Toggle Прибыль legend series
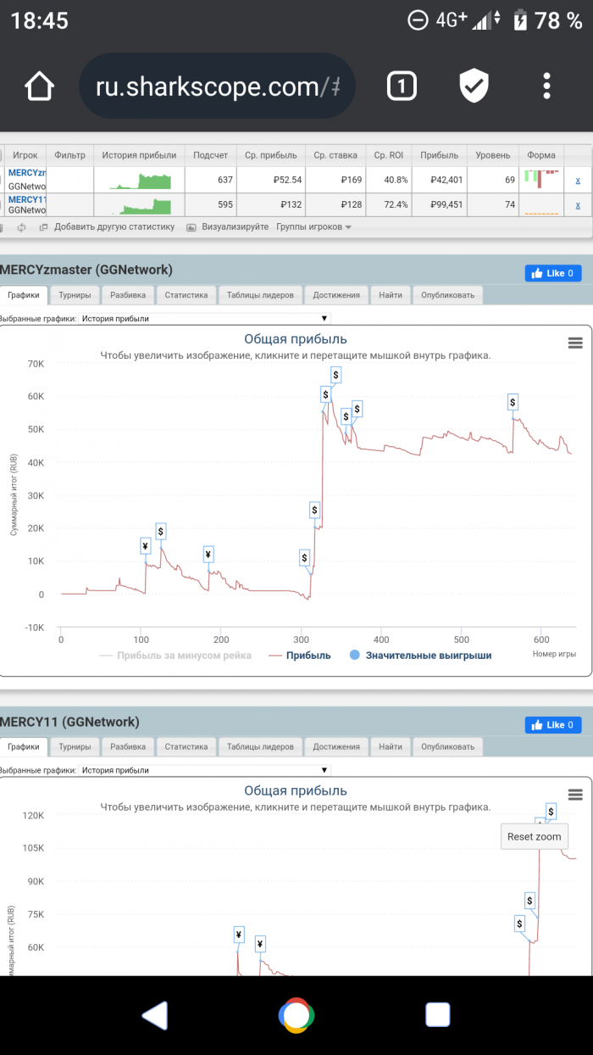 point(299,656)
